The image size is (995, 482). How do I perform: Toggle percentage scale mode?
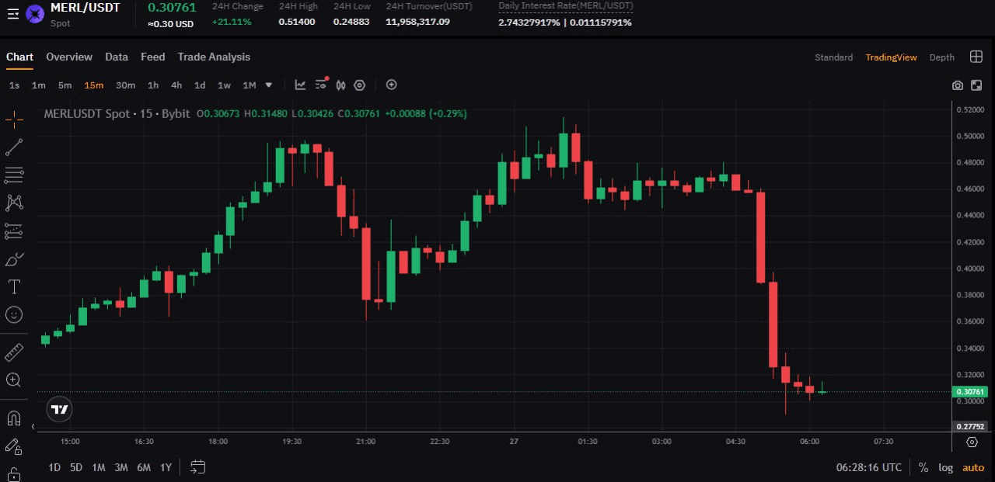click(923, 467)
